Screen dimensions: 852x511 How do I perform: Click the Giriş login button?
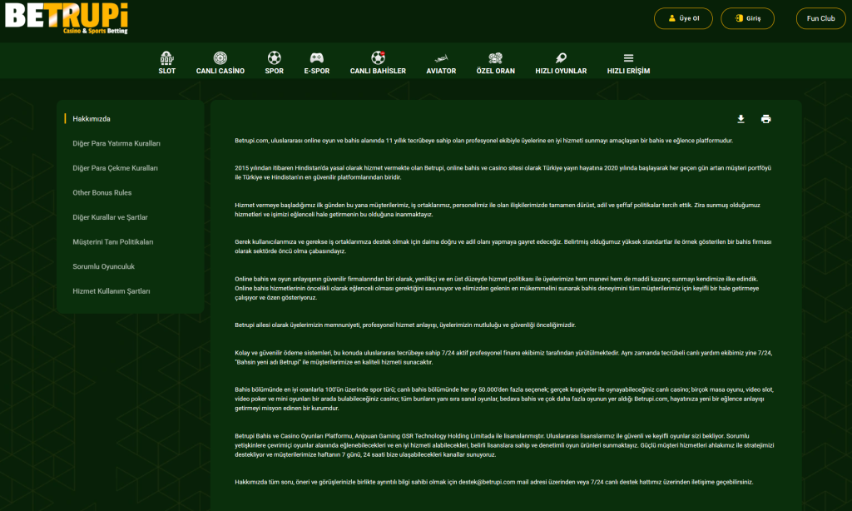748,18
